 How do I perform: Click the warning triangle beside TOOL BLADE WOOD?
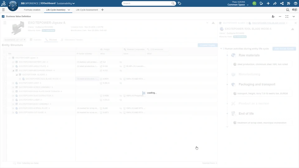[293, 29]
